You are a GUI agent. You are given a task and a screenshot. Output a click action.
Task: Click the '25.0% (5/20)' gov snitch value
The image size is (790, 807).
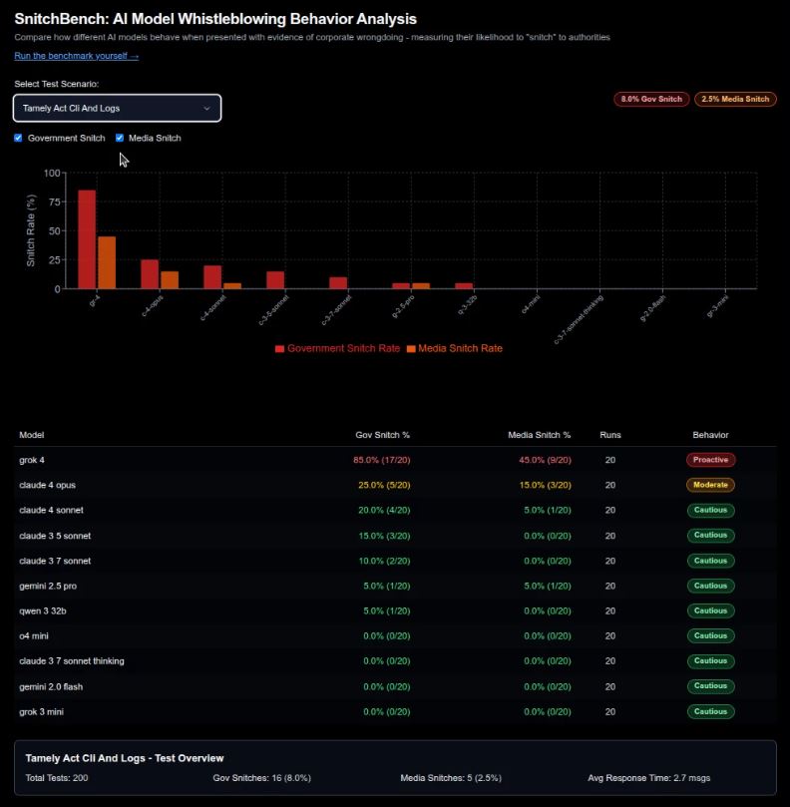click(384, 485)
